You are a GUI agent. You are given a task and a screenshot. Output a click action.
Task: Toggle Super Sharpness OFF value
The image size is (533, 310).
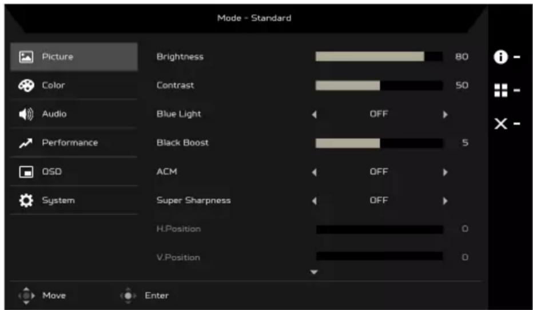[x=379, y=200]
